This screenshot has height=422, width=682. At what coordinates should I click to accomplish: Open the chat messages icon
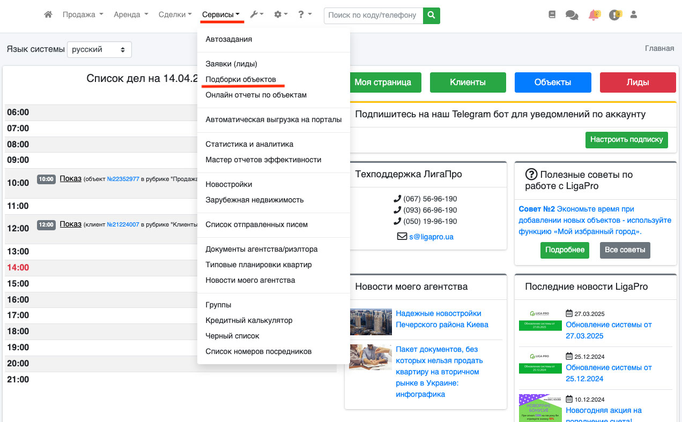(x=572, y=15)
